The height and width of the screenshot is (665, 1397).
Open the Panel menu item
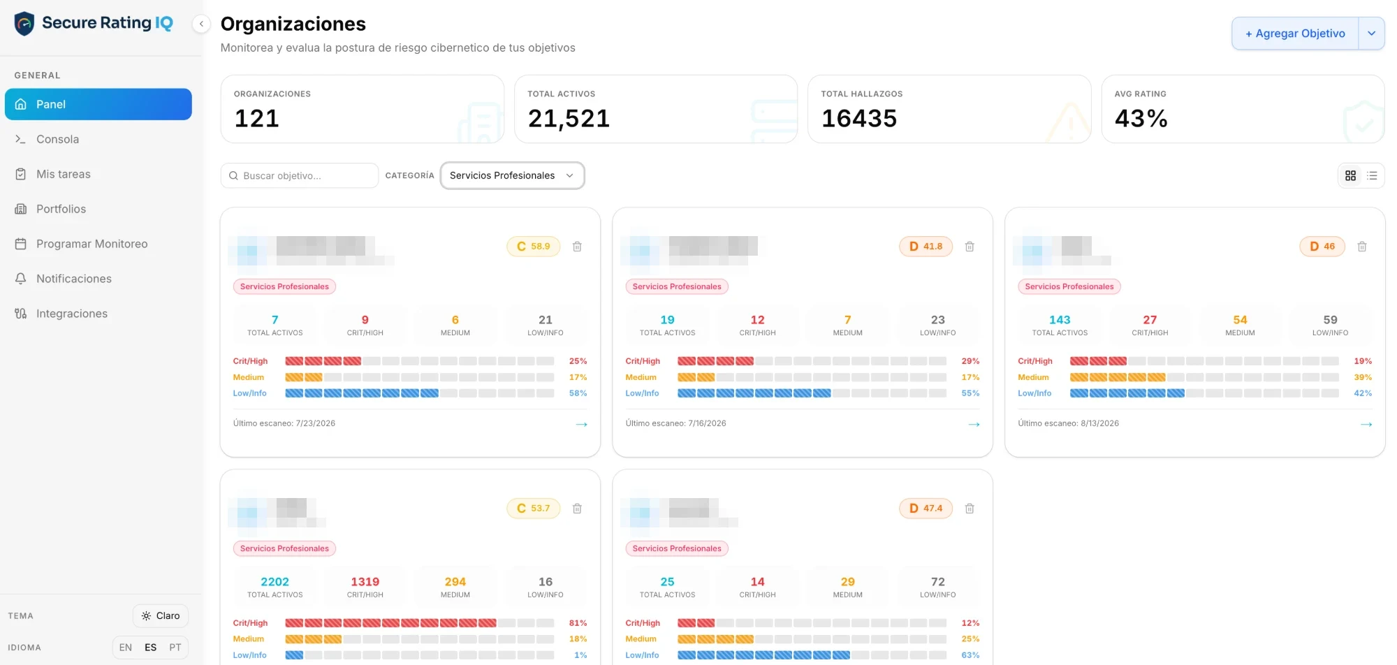pyautogui.click(x=98, y=104)
